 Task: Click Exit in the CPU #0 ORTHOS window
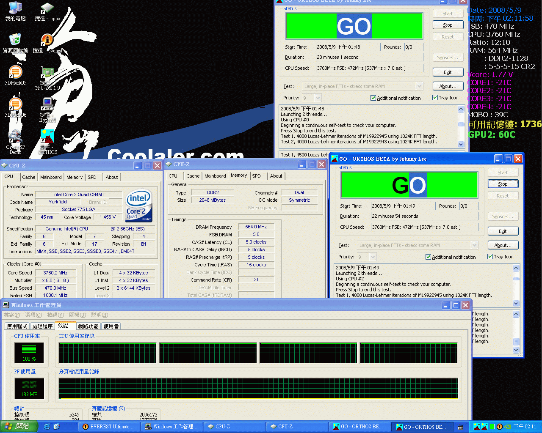pyautogui.click(x=448, y=72)
